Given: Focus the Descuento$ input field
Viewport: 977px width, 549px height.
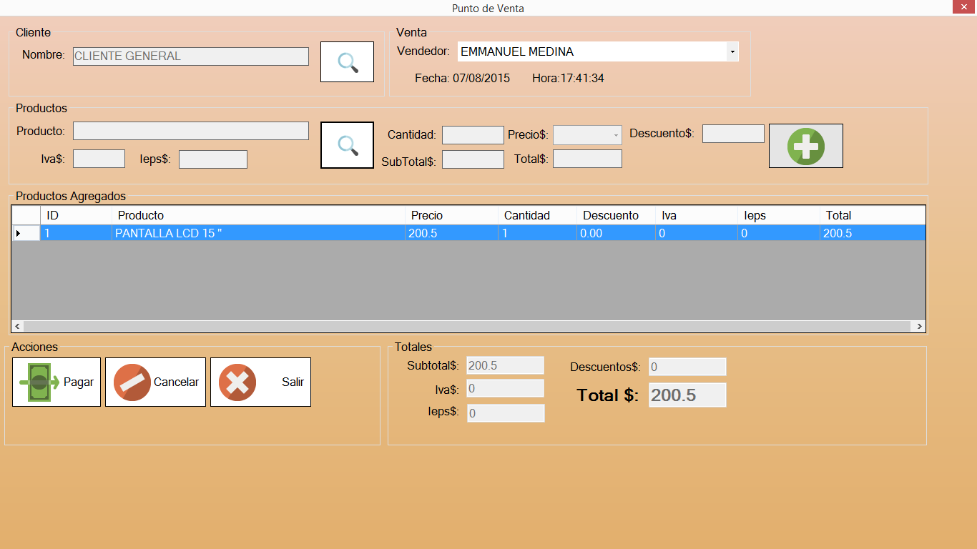Looking at the screenshot, I should [733, 134].
